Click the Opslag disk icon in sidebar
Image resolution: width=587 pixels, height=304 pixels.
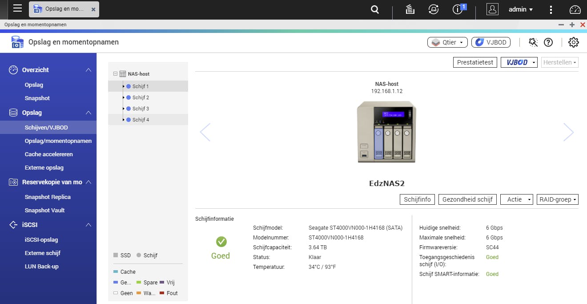pyautogui.click(x=13, y=113)
